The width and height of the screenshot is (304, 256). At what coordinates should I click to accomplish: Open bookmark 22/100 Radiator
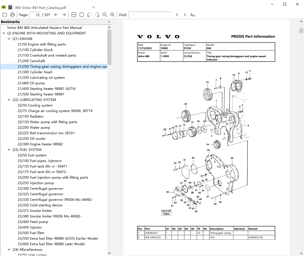click(31, 116)
